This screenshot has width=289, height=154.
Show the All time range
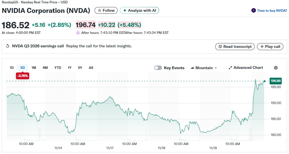tap(91, 68)
